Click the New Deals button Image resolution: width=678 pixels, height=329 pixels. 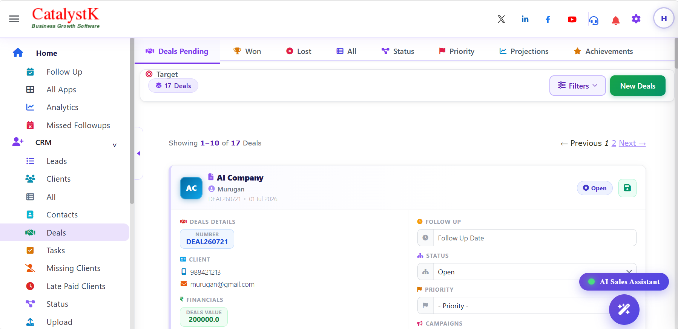pos(638,86)
